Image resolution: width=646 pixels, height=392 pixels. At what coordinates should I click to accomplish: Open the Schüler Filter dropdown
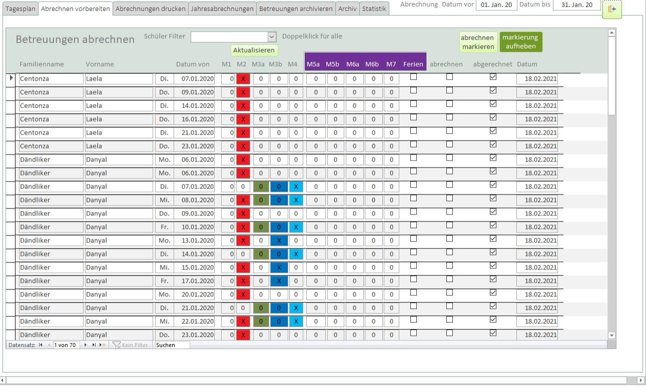[x=272, y=37]
